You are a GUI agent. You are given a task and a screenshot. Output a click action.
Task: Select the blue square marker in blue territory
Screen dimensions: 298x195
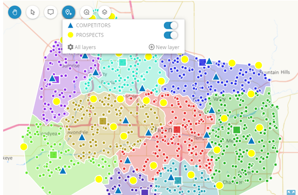point(202,62)
